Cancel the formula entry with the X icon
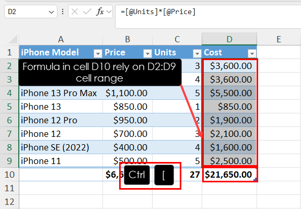The height and width of the screenshot is (209, 301). [x=75, y=11]
